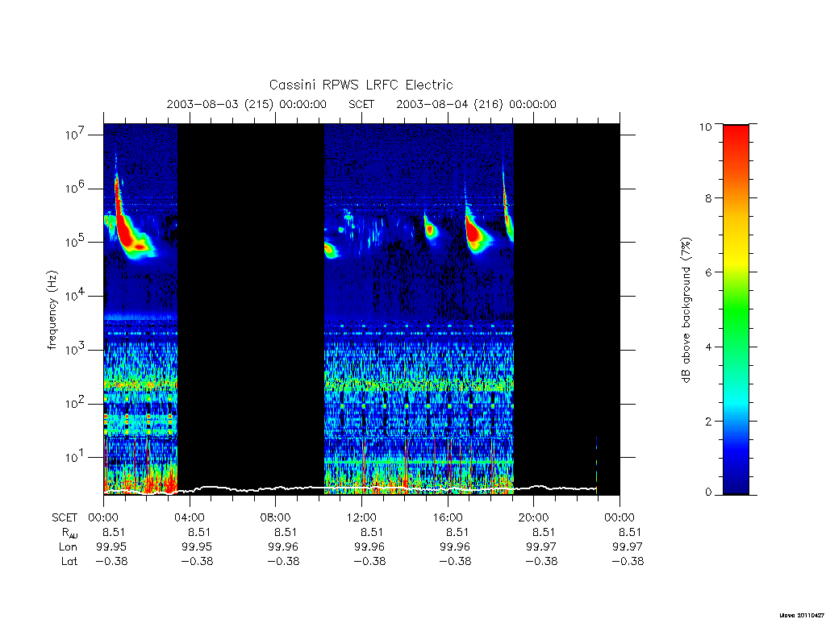Select the 10^3 frequency tick label

point(75,348)
